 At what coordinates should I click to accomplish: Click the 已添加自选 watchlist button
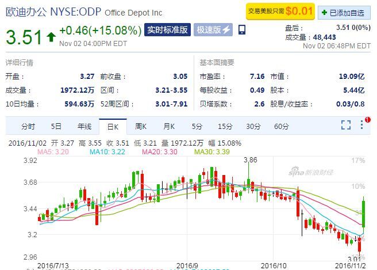point(344,13)
